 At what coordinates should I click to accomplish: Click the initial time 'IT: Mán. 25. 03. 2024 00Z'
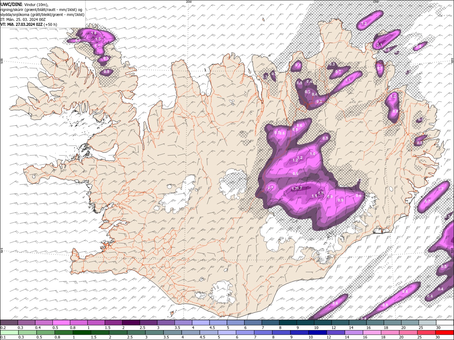(x=23, y=19)
